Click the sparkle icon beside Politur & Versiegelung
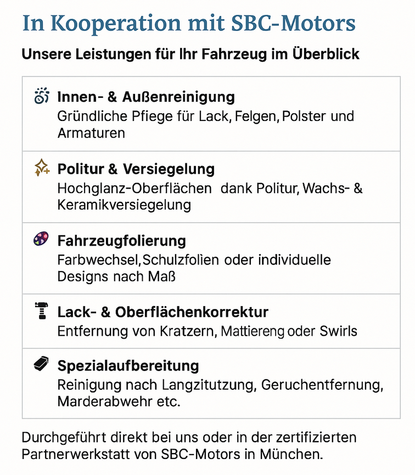Viewport: 415px width, 475px height. (x=42, y=168)
